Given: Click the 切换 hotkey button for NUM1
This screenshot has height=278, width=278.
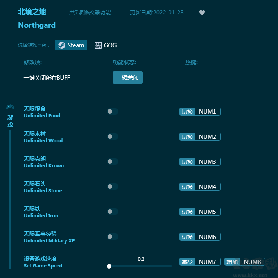Looking at the screenshot, I should 187,112.
